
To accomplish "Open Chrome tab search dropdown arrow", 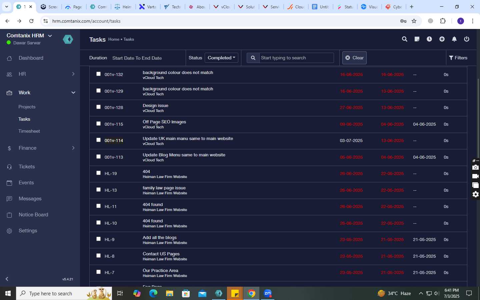I will click(6, 7).
